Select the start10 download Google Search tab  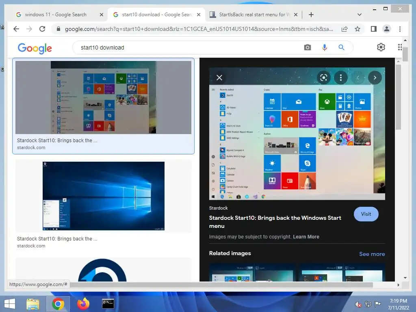pos(156,15)
